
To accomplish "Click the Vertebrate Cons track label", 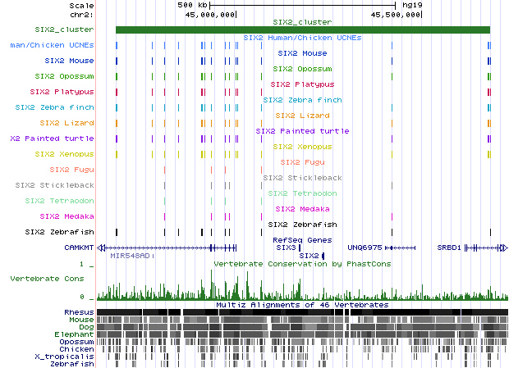I will (52, 279).
